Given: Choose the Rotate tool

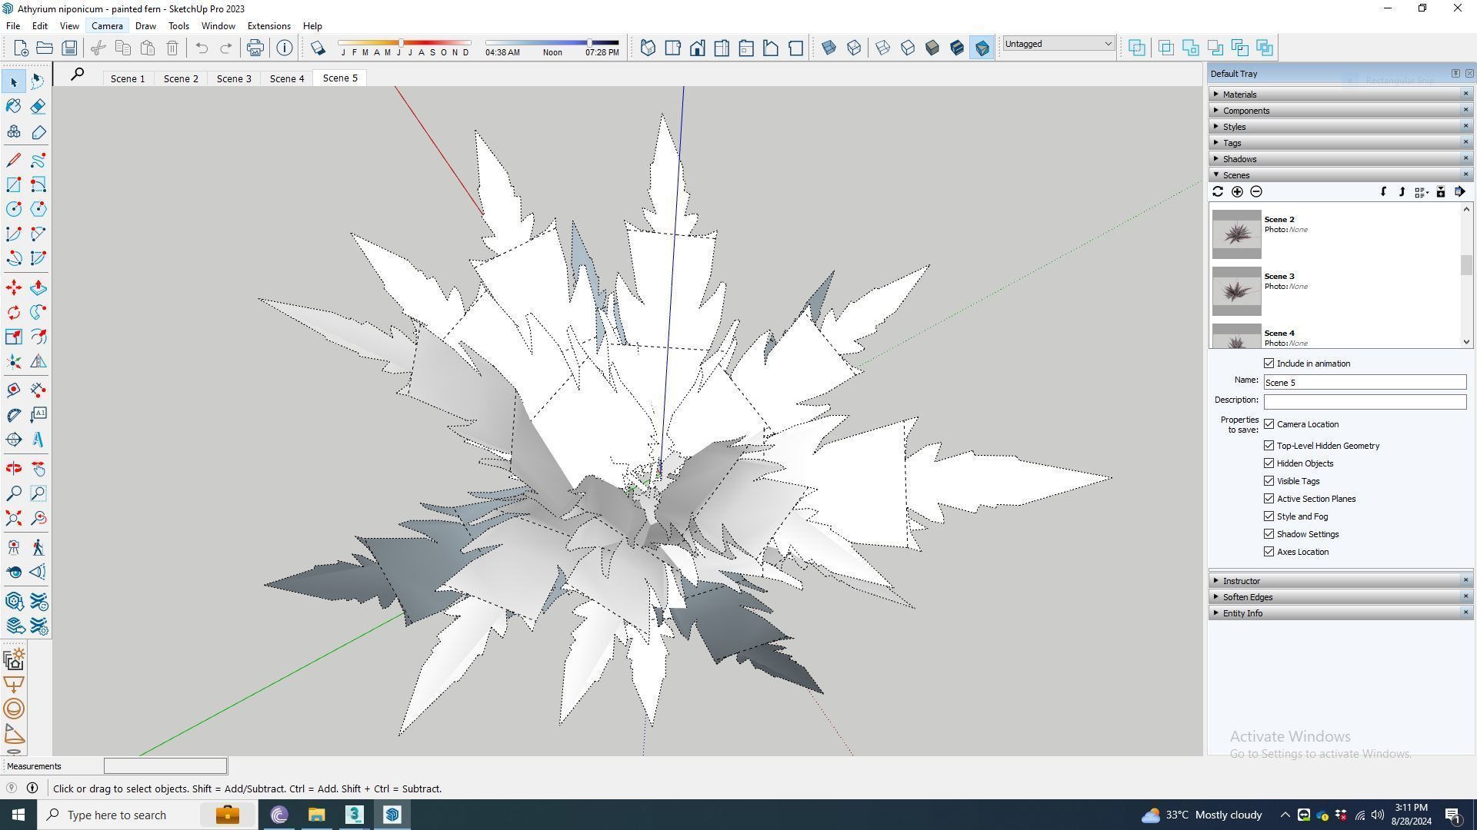Looking at the screenshot, I should point(14,312).
